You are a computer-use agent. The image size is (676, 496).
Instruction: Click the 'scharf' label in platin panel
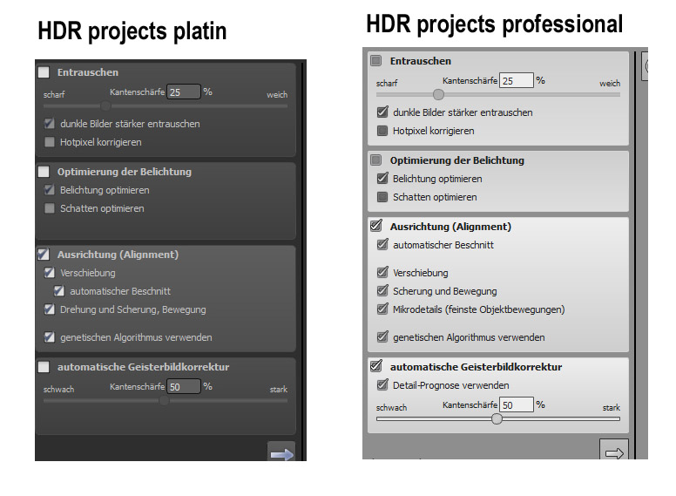point(54,94)
